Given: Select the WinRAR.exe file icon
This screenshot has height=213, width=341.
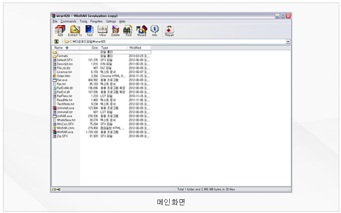Looking at the screenshot, I should [54, 132].
